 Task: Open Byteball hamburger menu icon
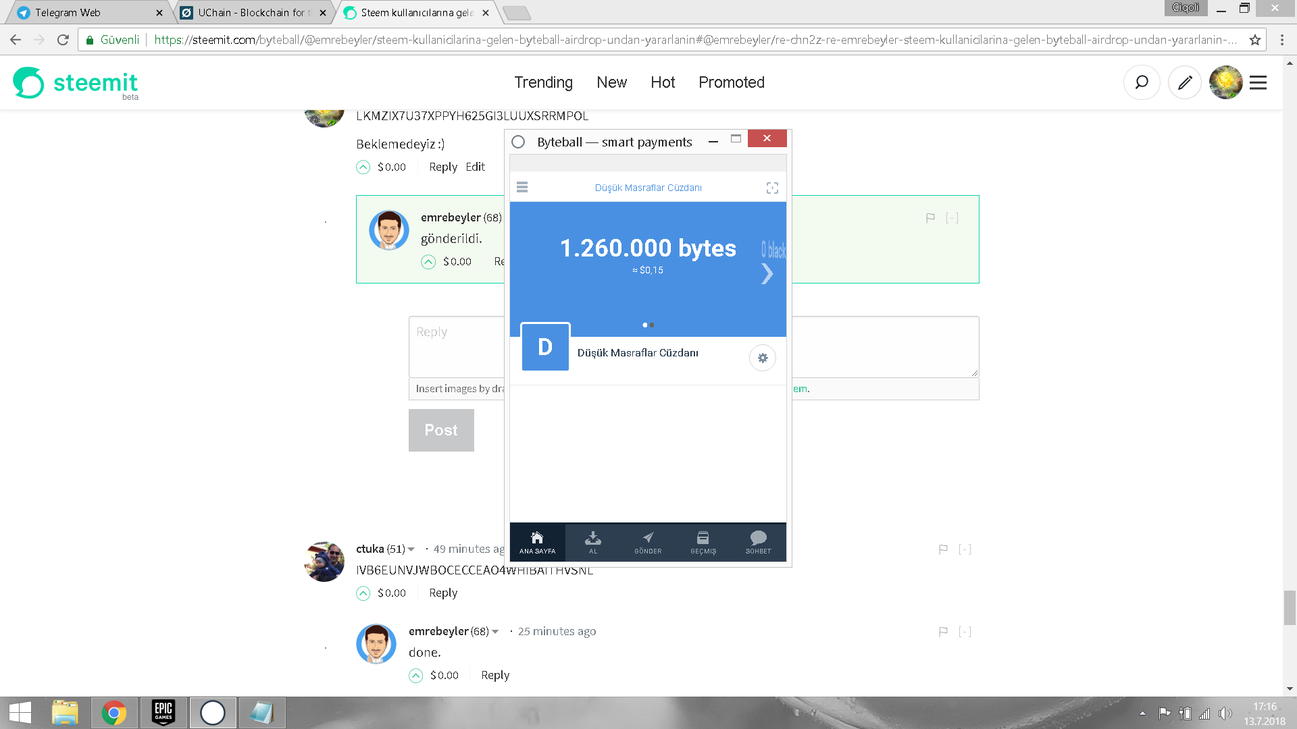click(522, 187)
